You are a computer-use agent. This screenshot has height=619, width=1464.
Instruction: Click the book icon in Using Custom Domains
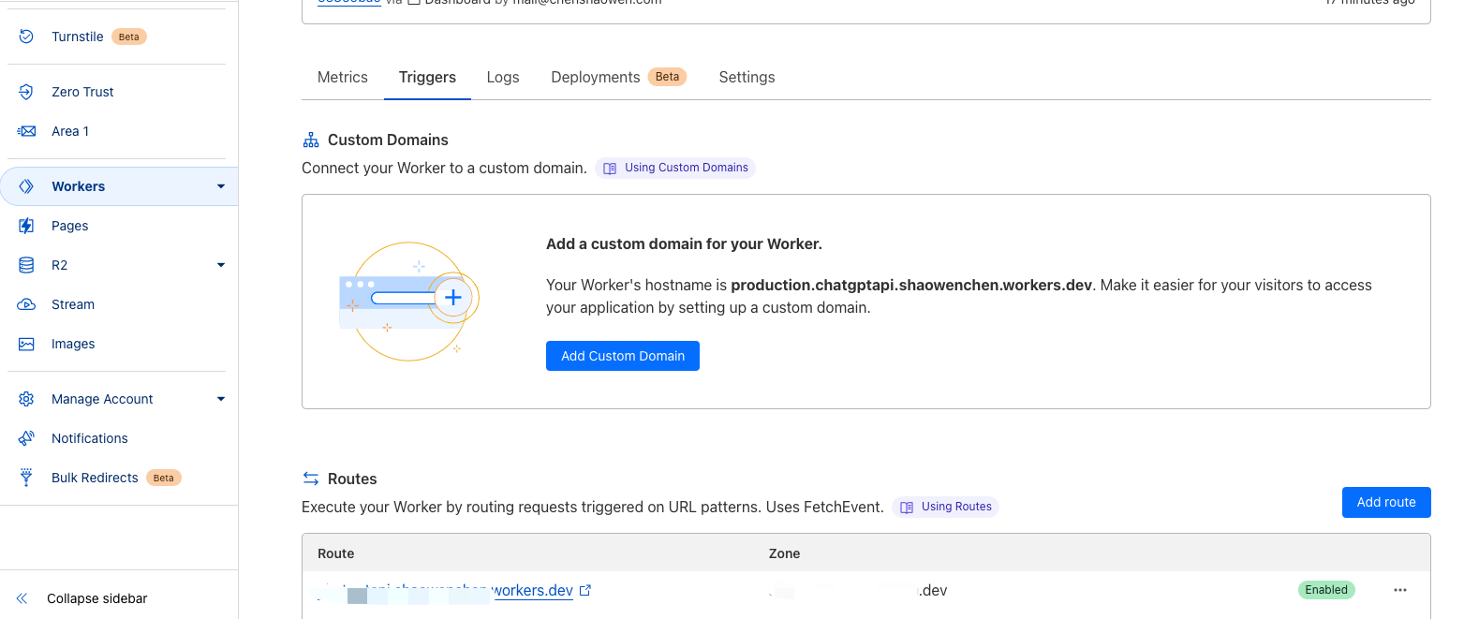610,169
